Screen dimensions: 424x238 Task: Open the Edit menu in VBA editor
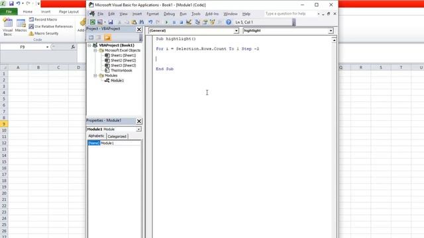click(111, 14)
